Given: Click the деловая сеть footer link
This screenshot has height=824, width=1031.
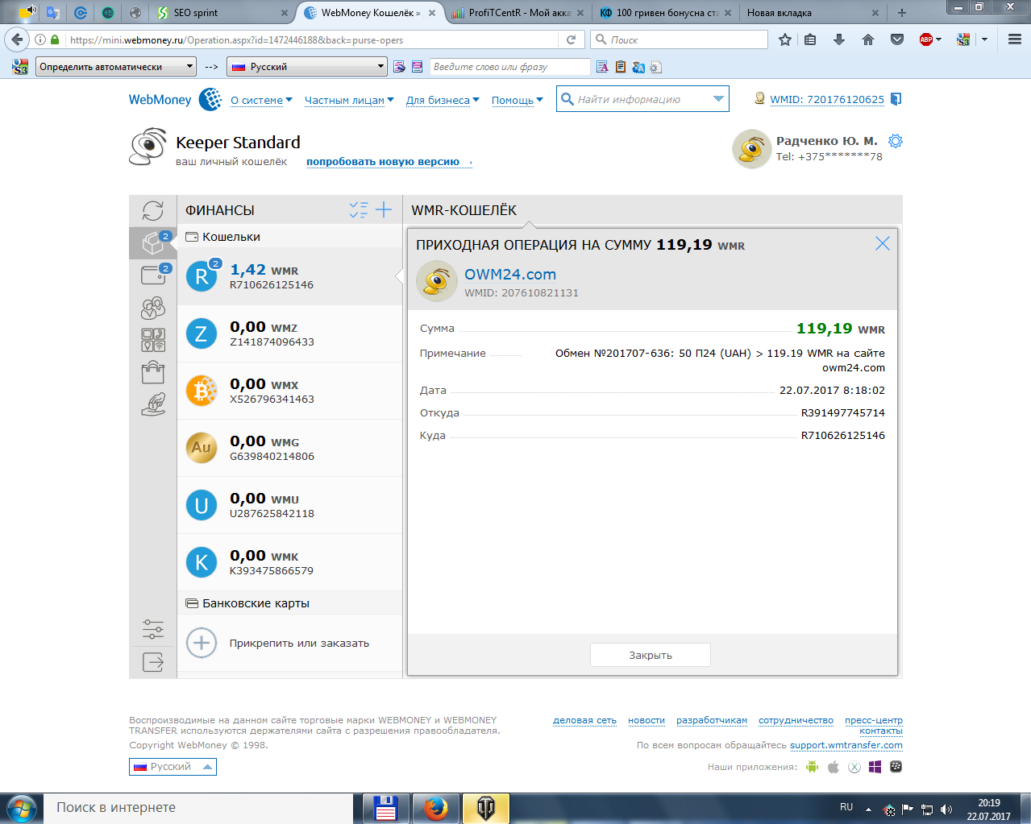Looking at the screenshot, I should 584,720.
